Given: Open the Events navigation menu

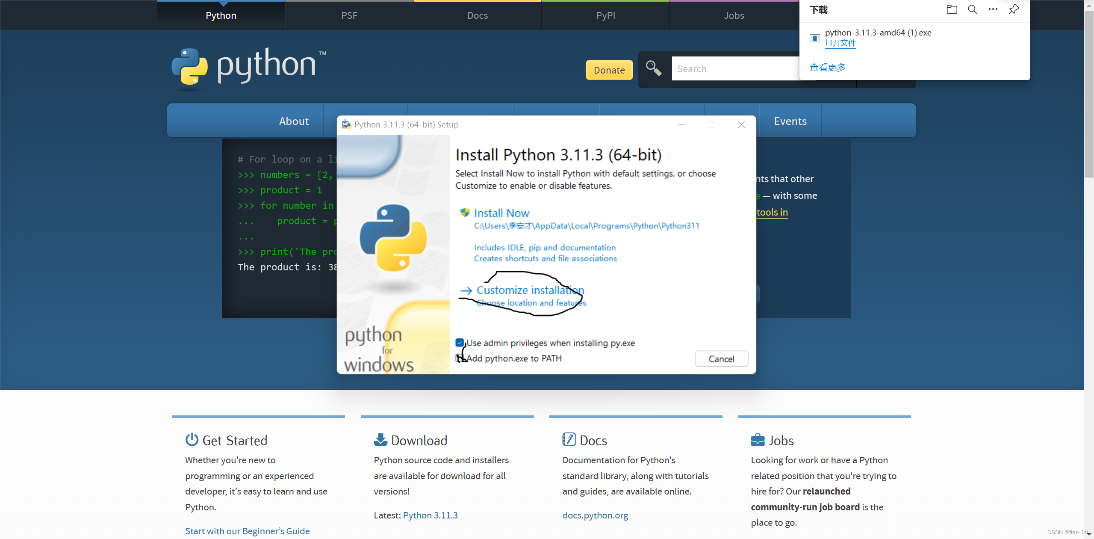Looking at the screenshot, I should click(790, 121).
